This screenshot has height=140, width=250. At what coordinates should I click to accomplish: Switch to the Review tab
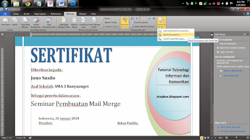pyautogui.click(x=82, y=14)
